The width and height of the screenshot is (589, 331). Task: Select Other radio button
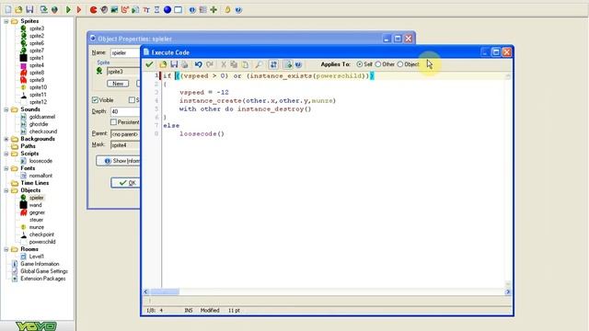(x=378, y=64)
